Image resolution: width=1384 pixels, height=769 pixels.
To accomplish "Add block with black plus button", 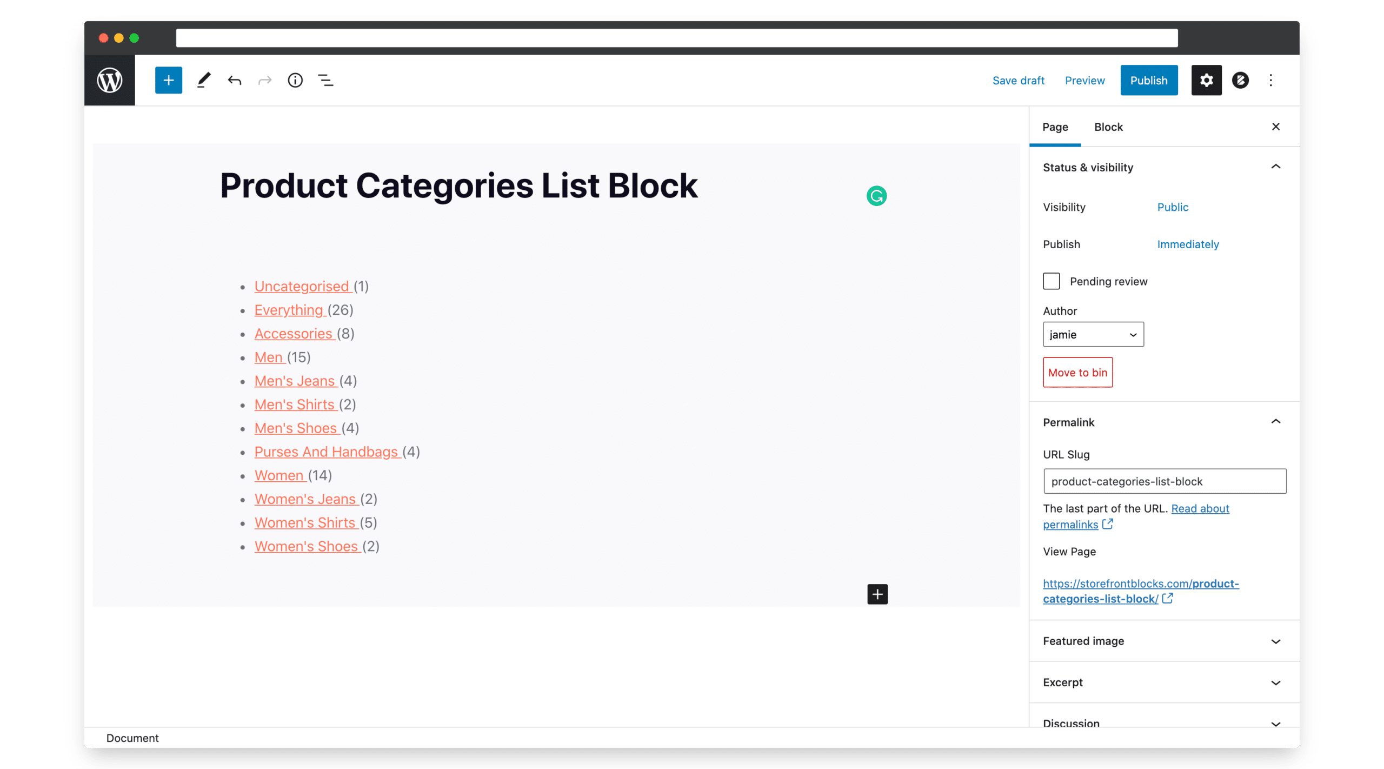I will (877, 594).
